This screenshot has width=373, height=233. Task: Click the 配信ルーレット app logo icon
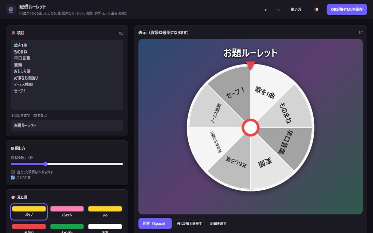point(11,9)
